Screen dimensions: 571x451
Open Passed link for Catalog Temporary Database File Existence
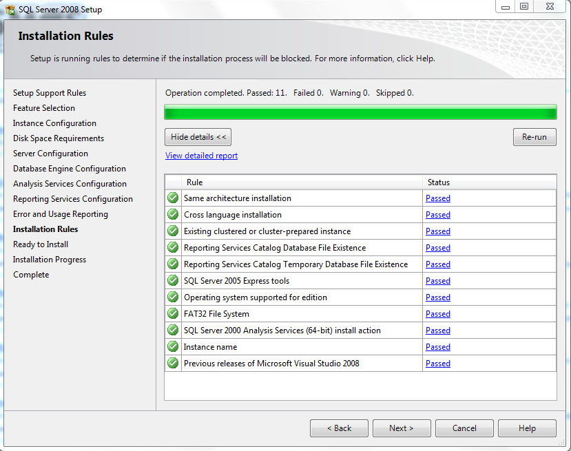[438, 264]
